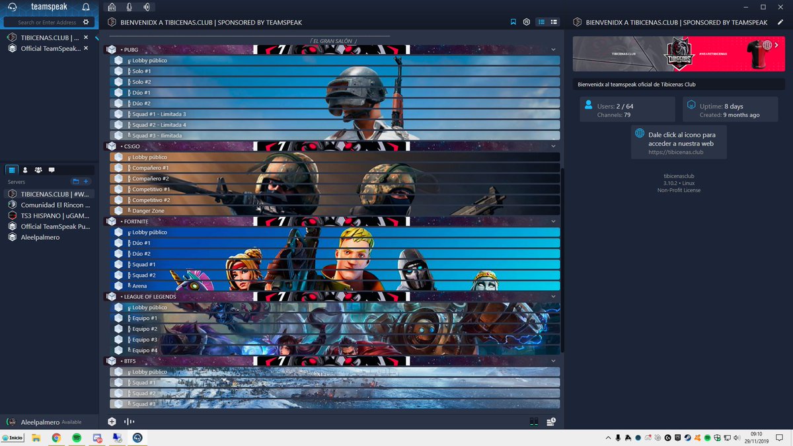Open the audio waveform settings icon
This screenshot has width=793, height=446.
coord(130,422)
